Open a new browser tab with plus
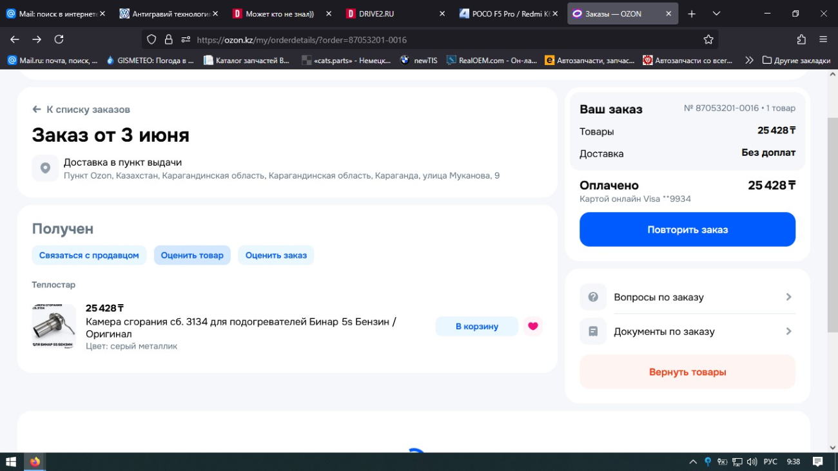The image size is (838, 471). point(692,14)
